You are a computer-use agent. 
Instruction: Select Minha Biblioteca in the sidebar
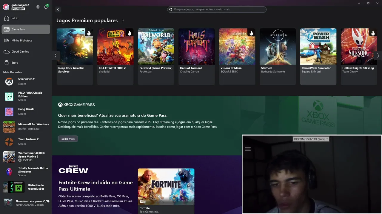26,40
